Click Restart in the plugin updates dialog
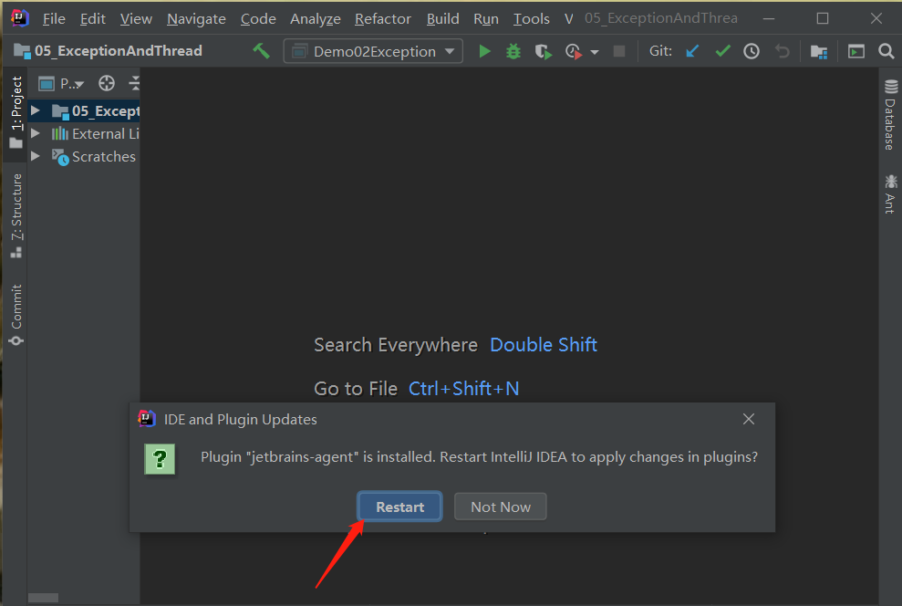902x606 pixels. (x=399, y=507)
